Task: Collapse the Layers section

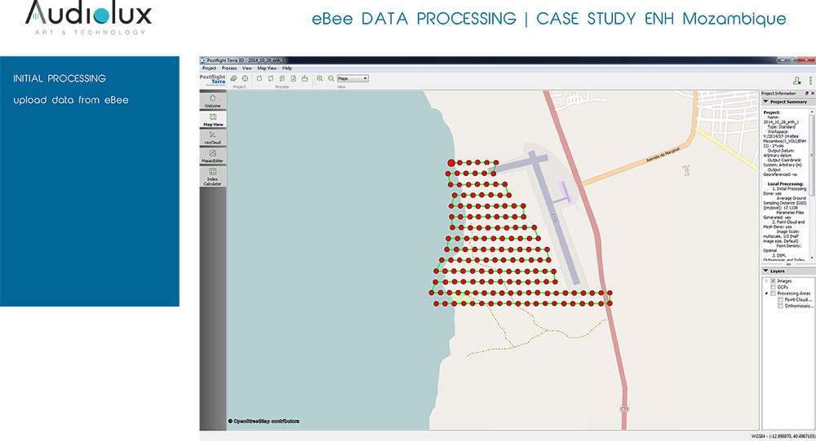Action: click(x=765, y=271)
